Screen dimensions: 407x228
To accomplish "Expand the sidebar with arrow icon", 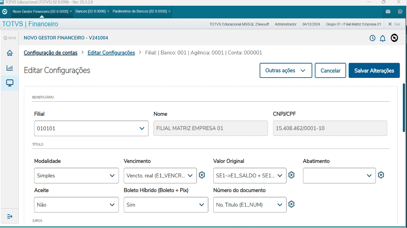I will point(10,216).
